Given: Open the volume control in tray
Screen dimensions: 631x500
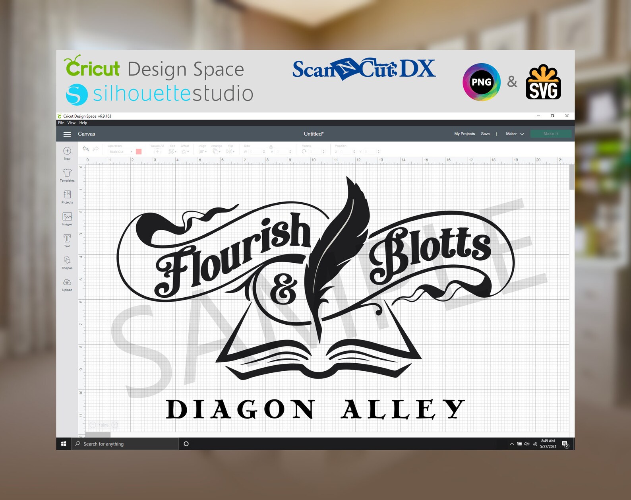Looking at the screenshot, I should point(526,444).
